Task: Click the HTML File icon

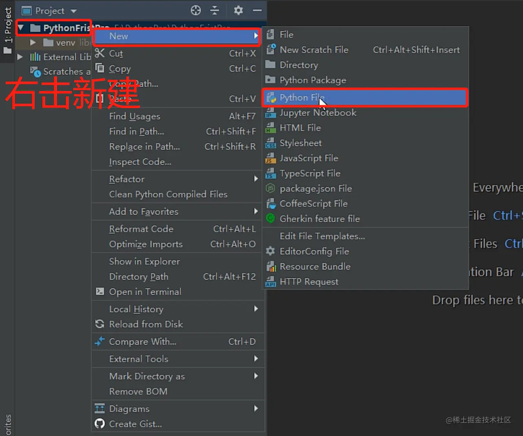Action: (x=270, y=128)
